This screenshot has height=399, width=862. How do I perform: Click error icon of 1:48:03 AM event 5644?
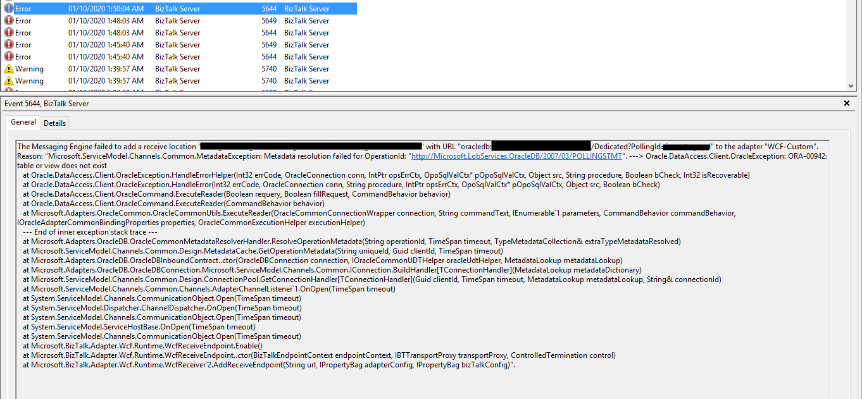point(8,33)
